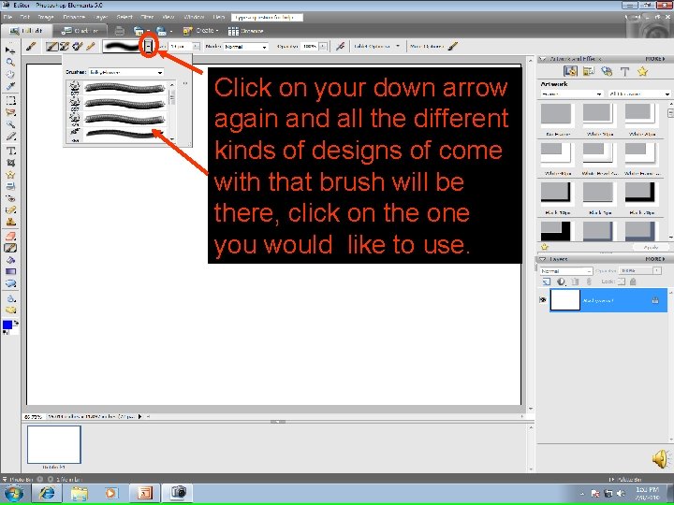Select the Spot Healing Brush tool
Viewport: 674px width, 505px height.
click(x=10, y=210)
